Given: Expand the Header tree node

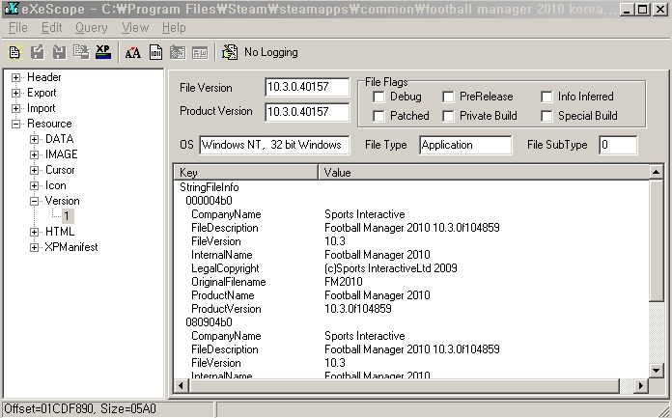Looking at the screenshot, I should (x=16, y=77).
